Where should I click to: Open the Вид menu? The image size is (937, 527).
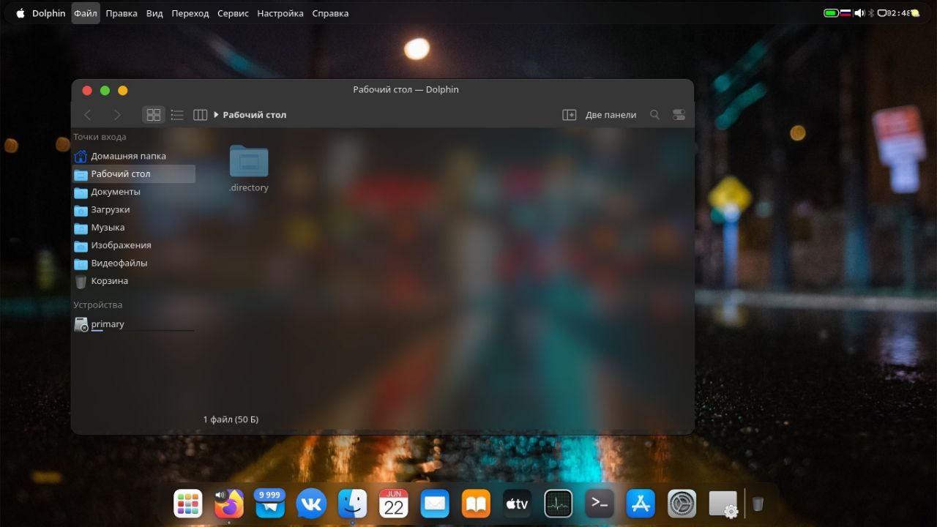coord(154,13)
